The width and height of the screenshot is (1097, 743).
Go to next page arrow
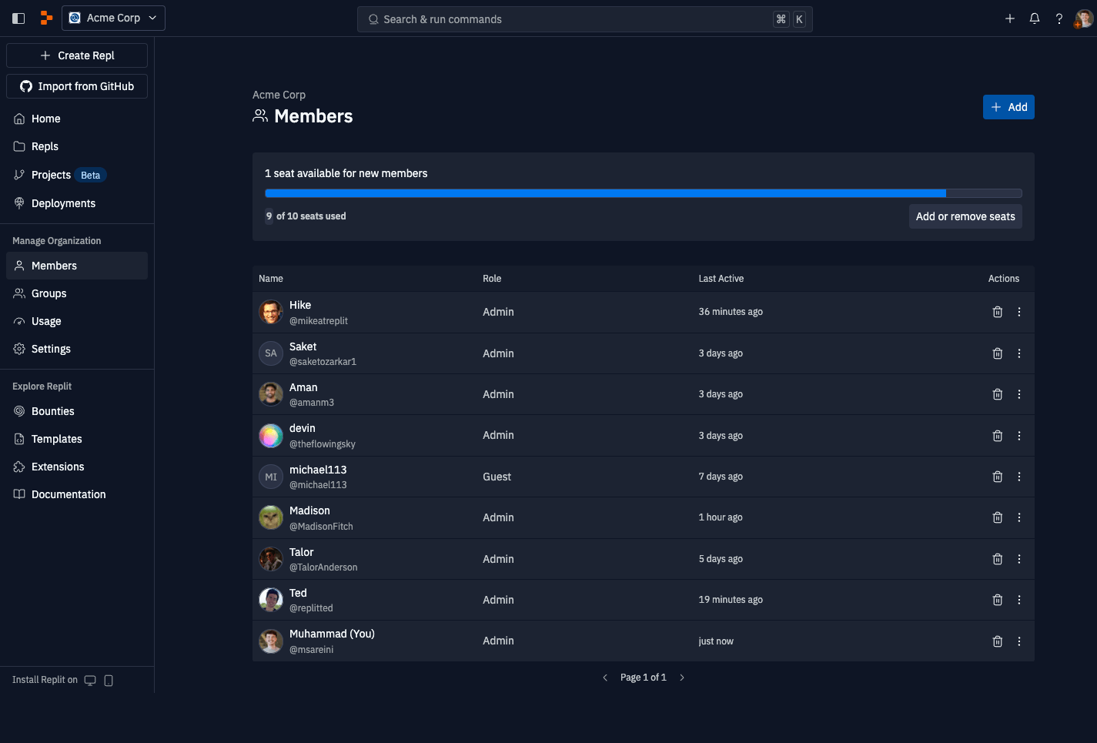pos(682,678)
